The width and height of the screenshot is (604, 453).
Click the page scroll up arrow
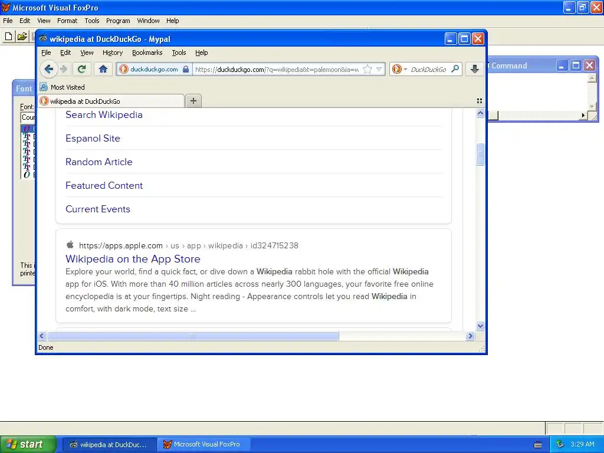(480, 113)
